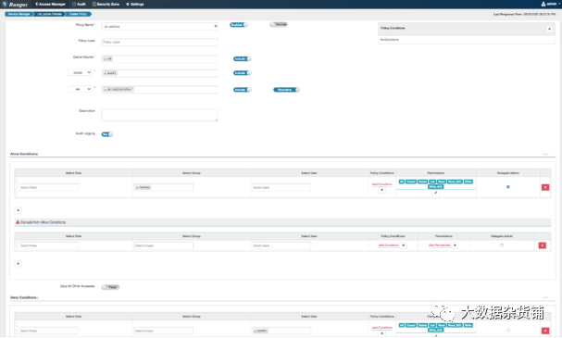
Task: Open the key resource type dropdown
Action: pos(81,89)
